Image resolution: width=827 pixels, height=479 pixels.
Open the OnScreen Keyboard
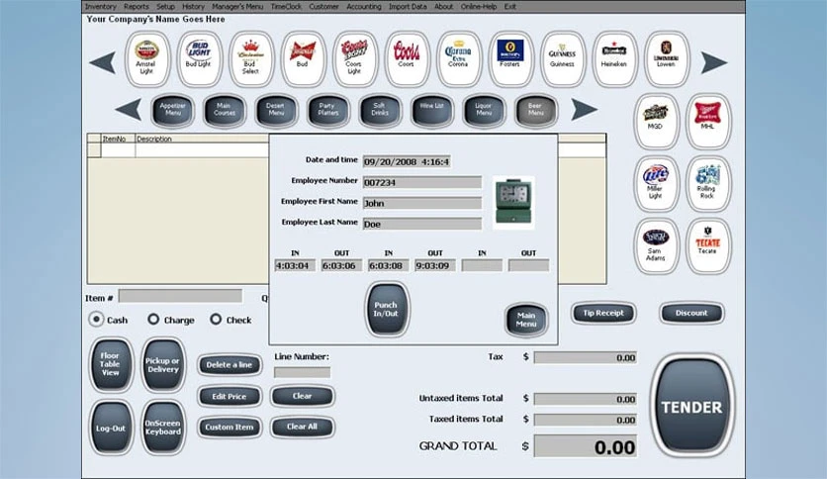click(163, 428)
